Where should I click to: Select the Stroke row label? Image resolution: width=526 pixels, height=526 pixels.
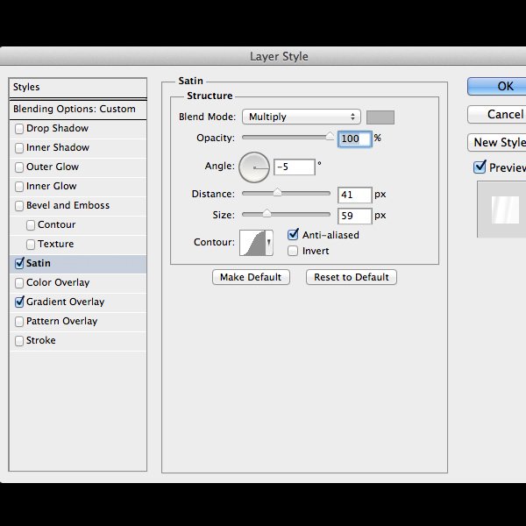tap(41, 340)
